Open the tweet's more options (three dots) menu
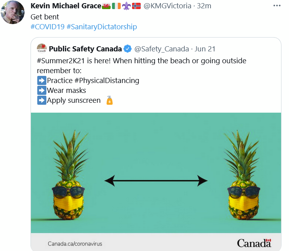Viewport: 289px width, 251px height. click(278, 6)
